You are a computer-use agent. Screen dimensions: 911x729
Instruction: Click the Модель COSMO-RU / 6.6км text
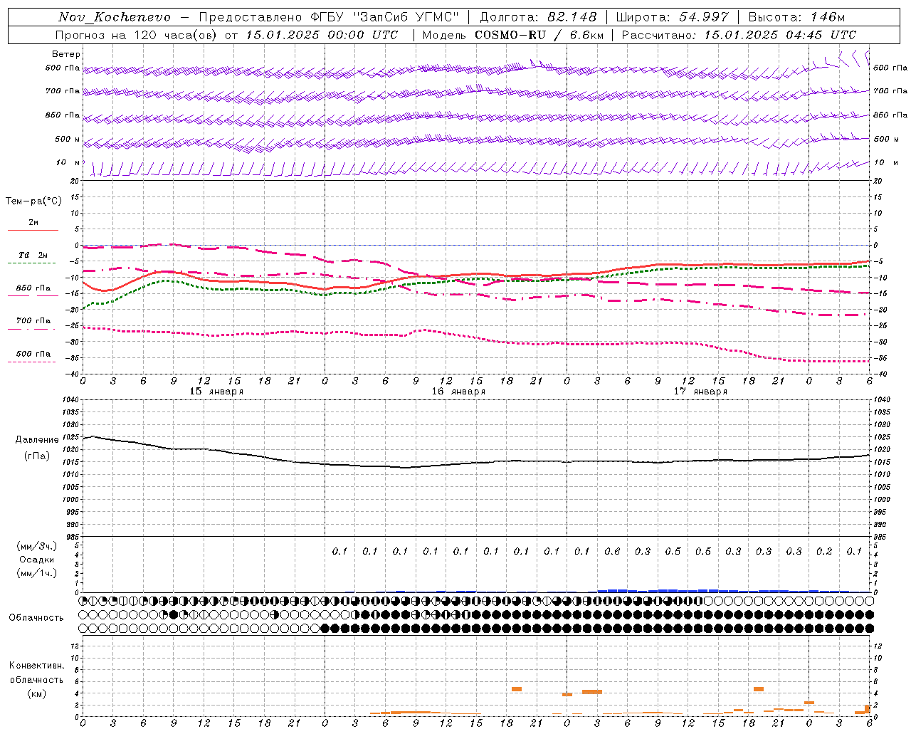click(x=513, y=35)
